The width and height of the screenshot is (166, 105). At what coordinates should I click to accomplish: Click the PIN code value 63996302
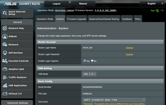[87, 94]
